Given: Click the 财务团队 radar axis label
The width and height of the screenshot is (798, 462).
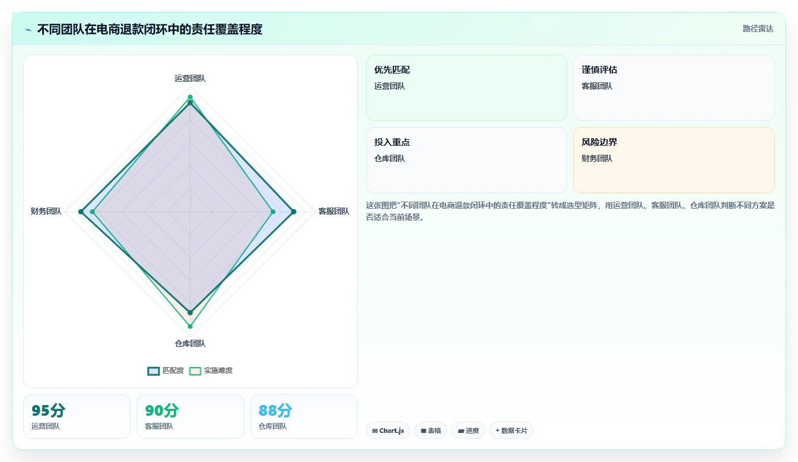Looking at the screenshot, I should coord(46,211).
